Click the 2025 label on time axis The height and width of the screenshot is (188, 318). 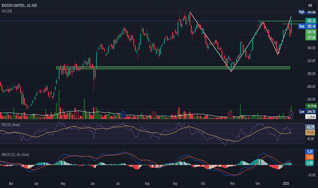286,184
